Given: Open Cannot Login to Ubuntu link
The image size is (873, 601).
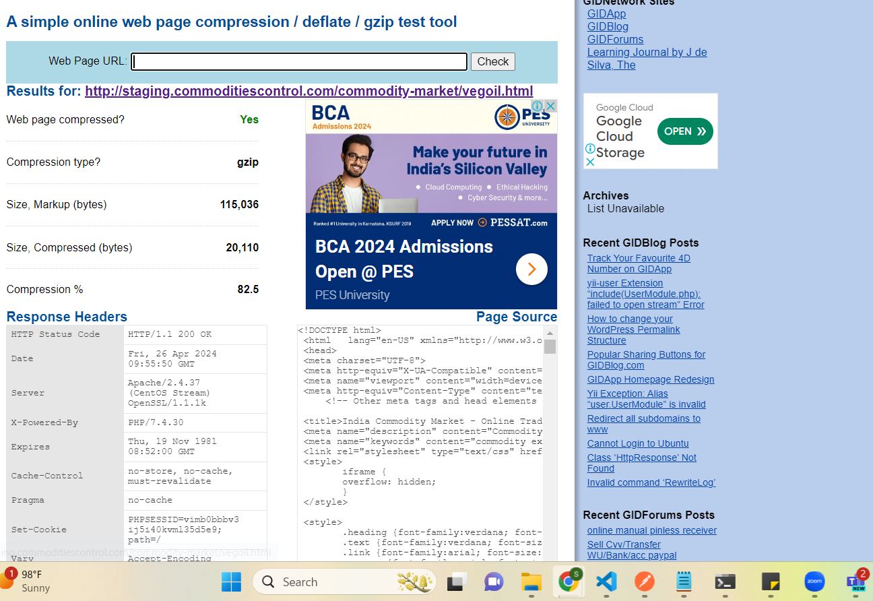Looking at the screenshot, I should click(638, 443).
